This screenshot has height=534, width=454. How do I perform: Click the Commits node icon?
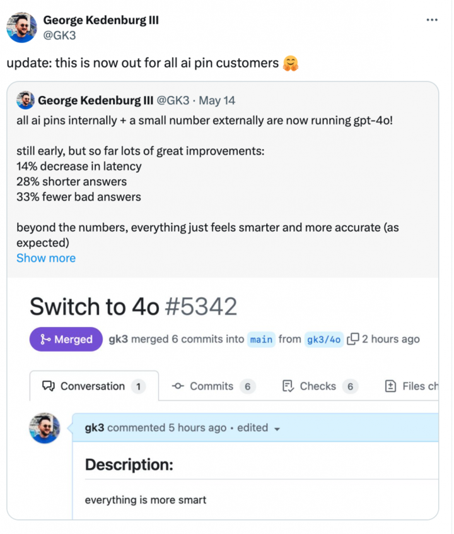tap(178, 386)
